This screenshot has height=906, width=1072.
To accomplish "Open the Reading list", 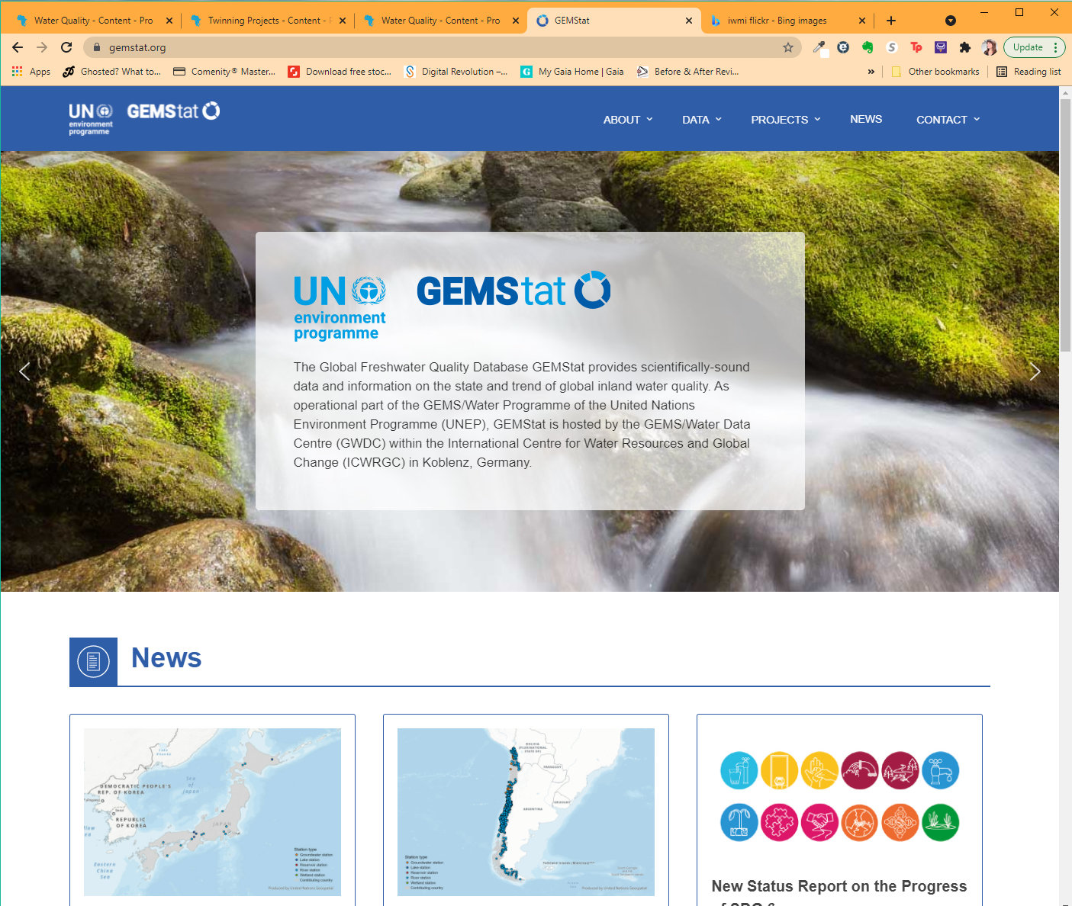I will click(1029, 72).
